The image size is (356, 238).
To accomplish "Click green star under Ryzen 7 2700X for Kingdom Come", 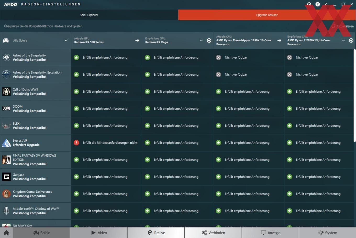I will pyautogui.click(x=289, y=194).
